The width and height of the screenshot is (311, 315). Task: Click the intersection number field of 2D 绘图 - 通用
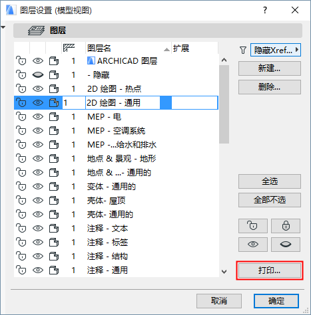(x=74, y=103)
